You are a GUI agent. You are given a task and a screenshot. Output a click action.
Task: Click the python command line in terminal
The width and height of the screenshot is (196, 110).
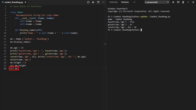pos(139,16)
